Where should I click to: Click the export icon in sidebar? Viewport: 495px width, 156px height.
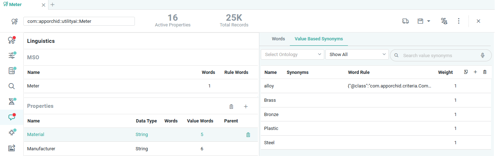coord(12,148)
